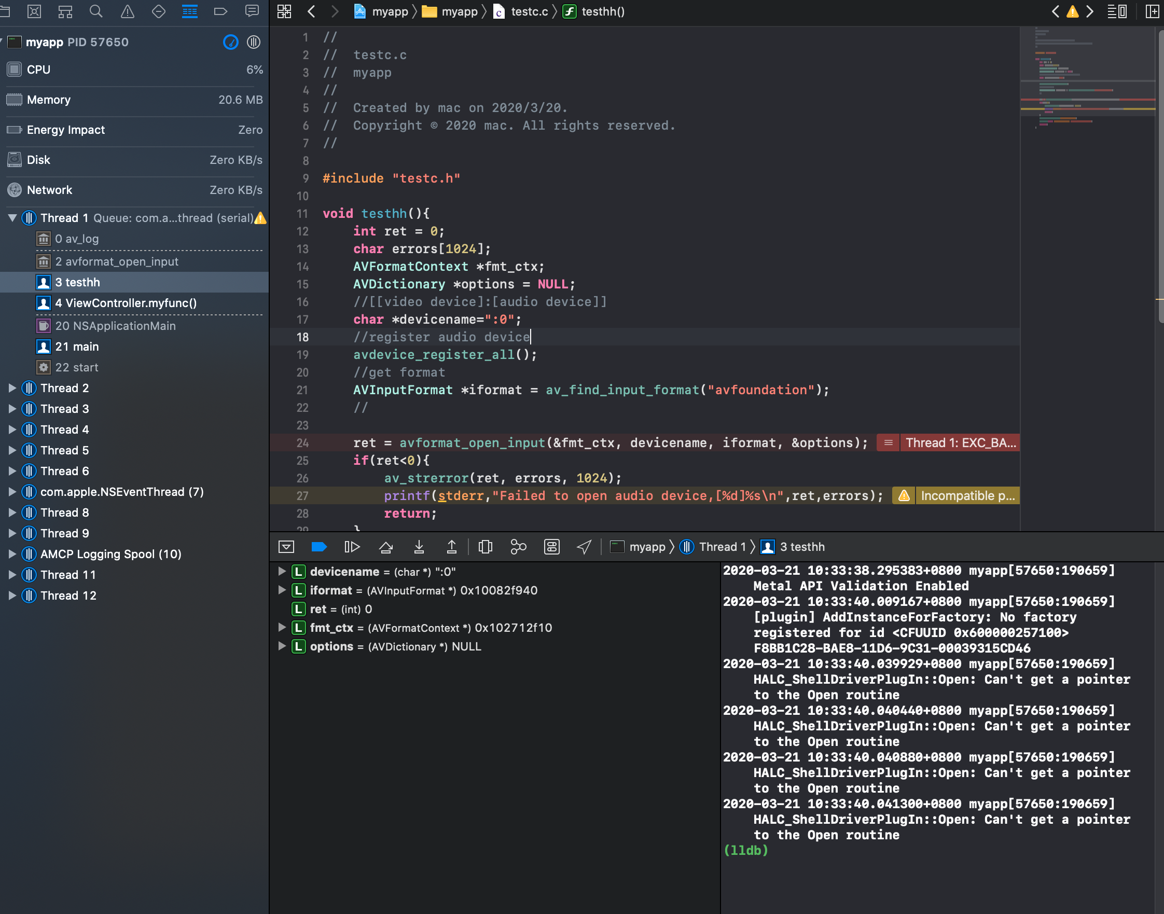Screen dimensions: 1164x914
Task: Expand the fmt_ctx variable disclosure triangle
Action: pyautogui.click(x=282, y=628)
